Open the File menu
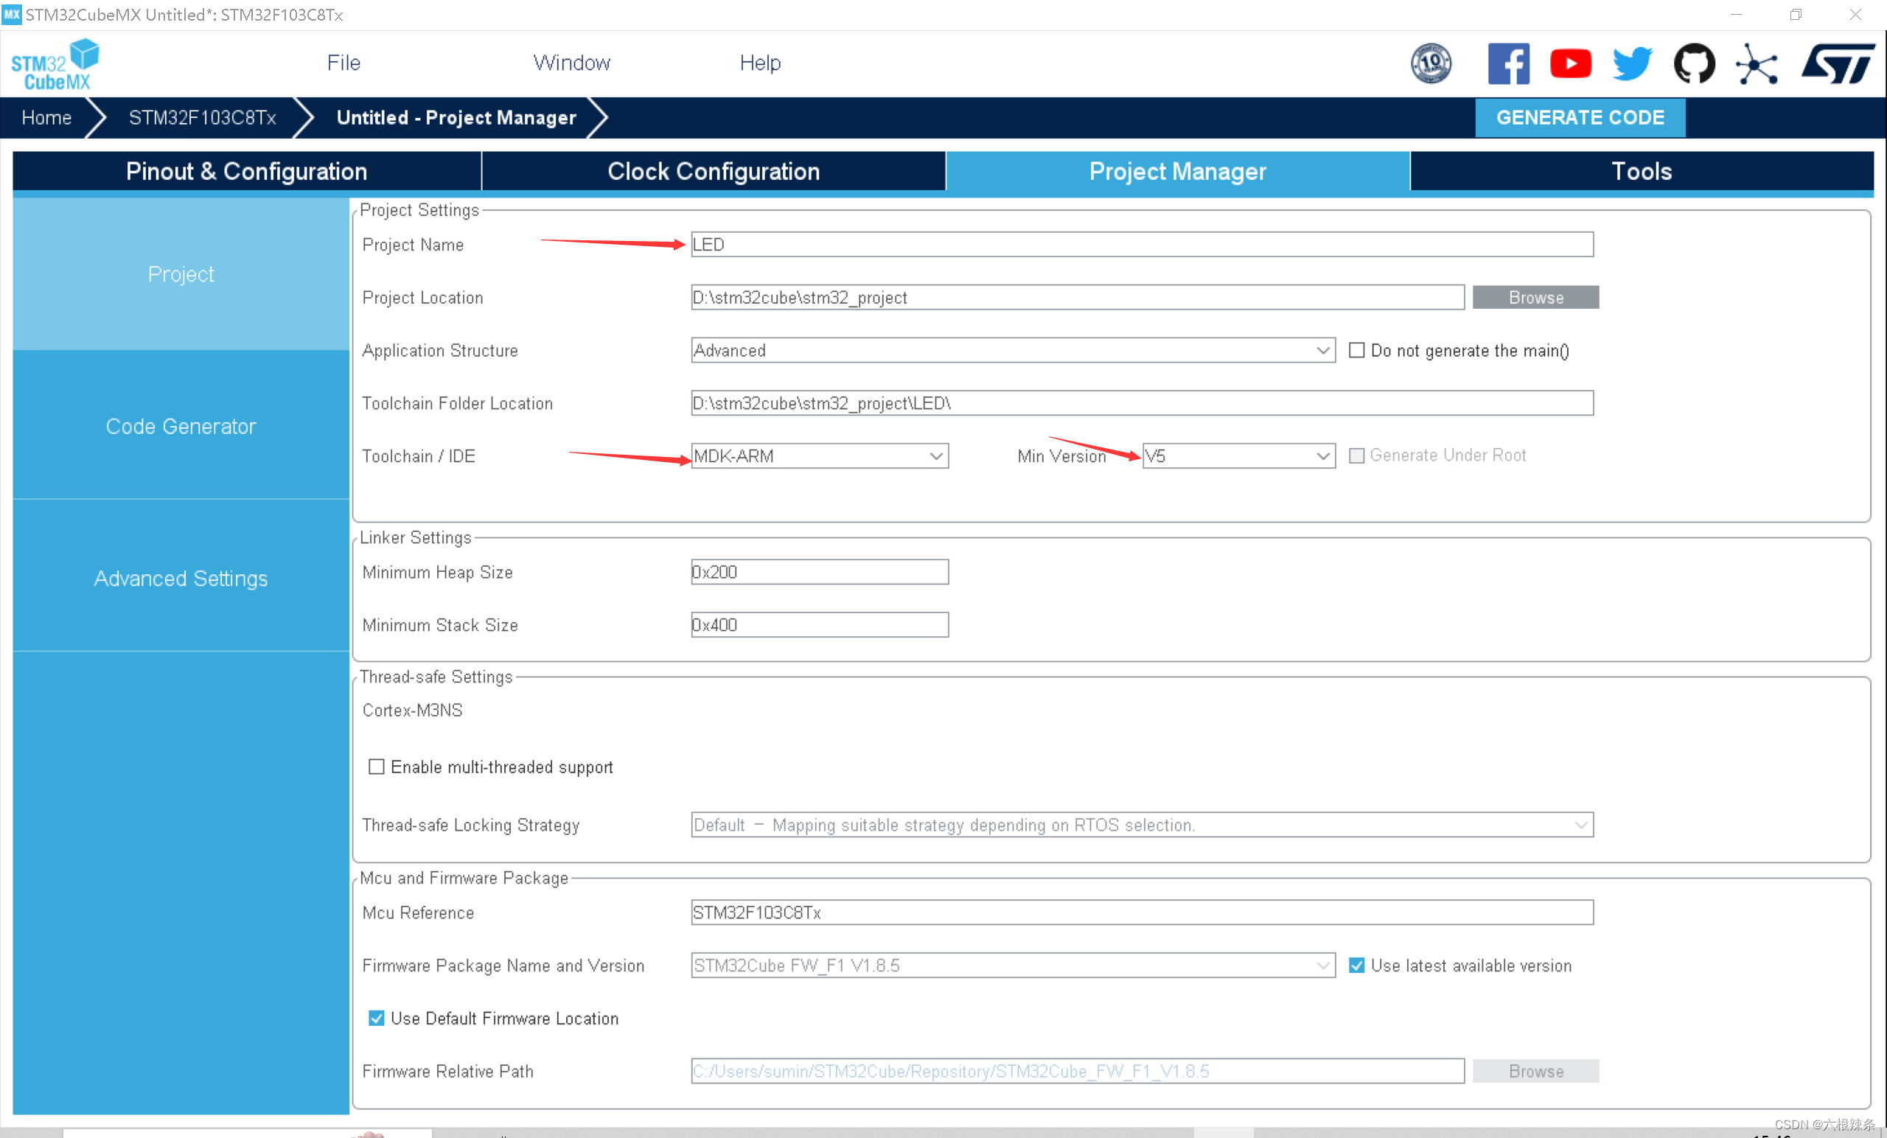This screenshot has height=1138, width=1887. click(343, 63)
